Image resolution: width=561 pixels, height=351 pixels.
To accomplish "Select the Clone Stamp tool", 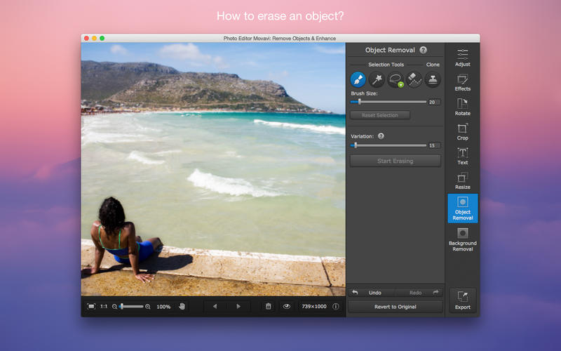I will click(x=433, y=80).
